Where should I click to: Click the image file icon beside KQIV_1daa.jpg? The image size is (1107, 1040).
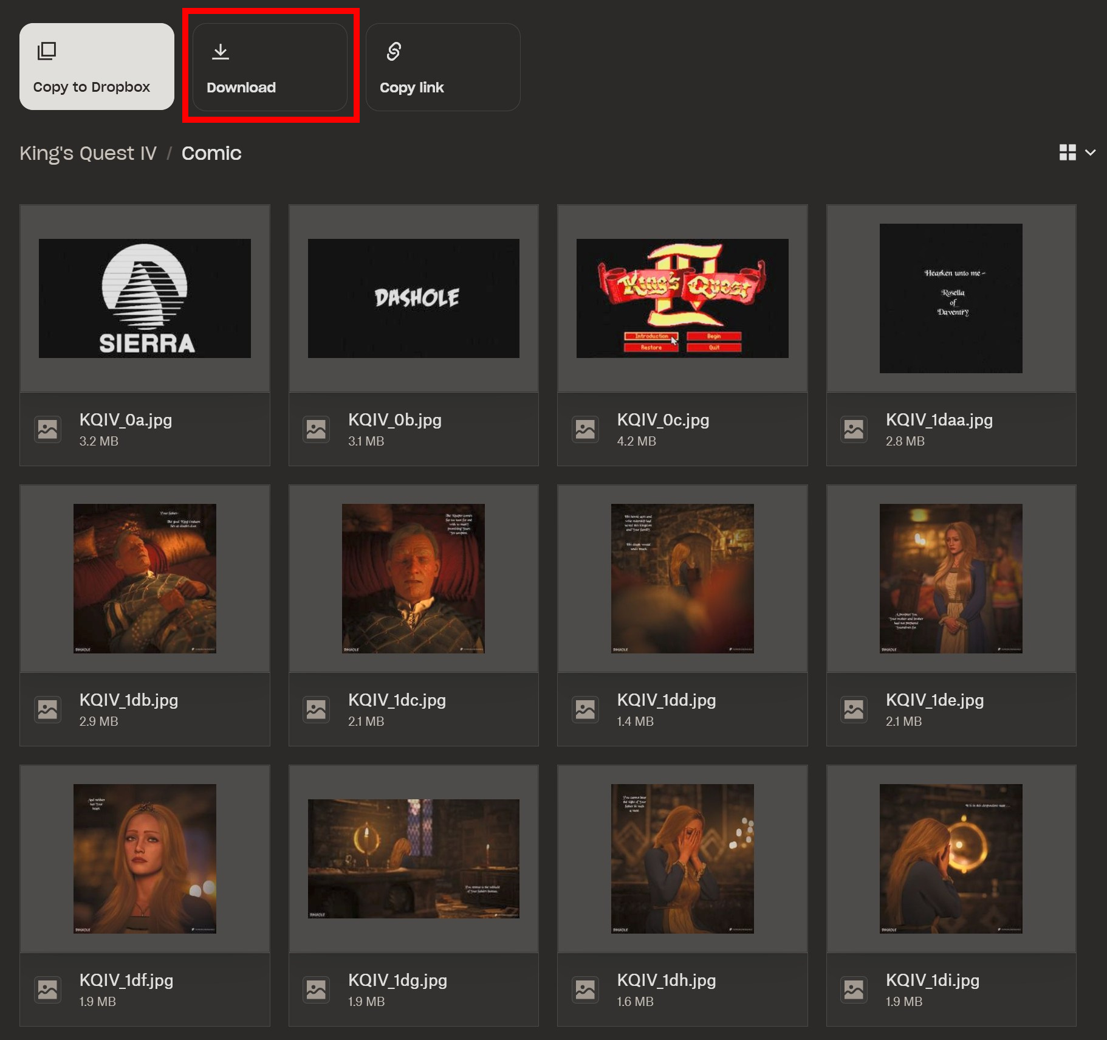[854, 430]
